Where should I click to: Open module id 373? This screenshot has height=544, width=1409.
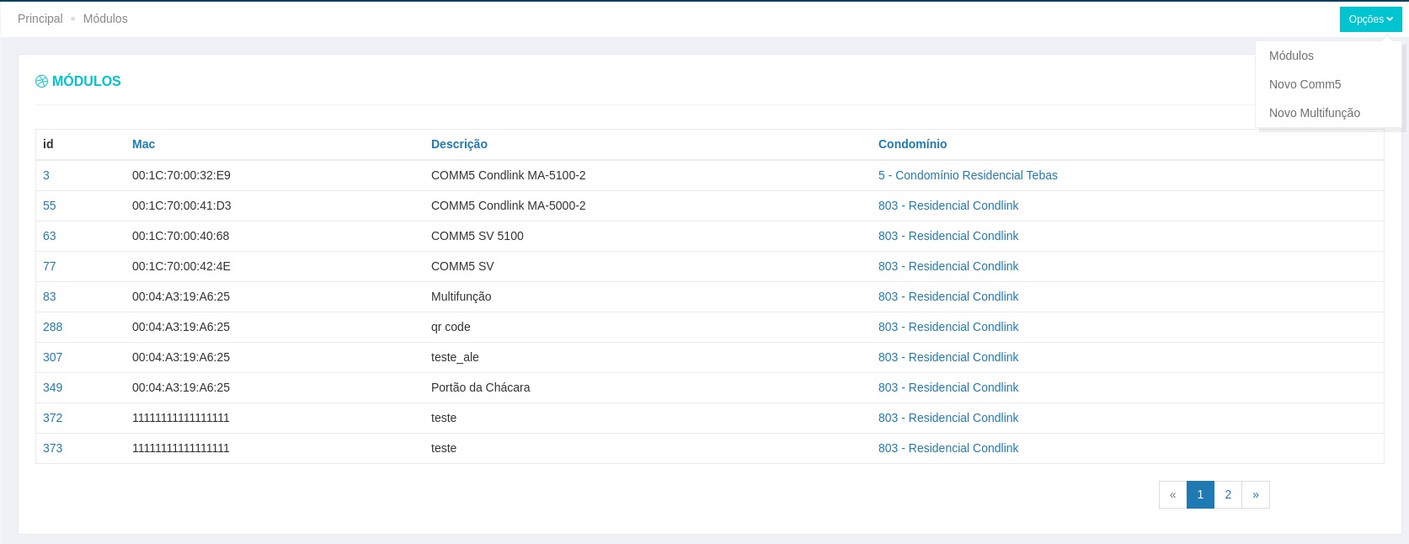52,448
